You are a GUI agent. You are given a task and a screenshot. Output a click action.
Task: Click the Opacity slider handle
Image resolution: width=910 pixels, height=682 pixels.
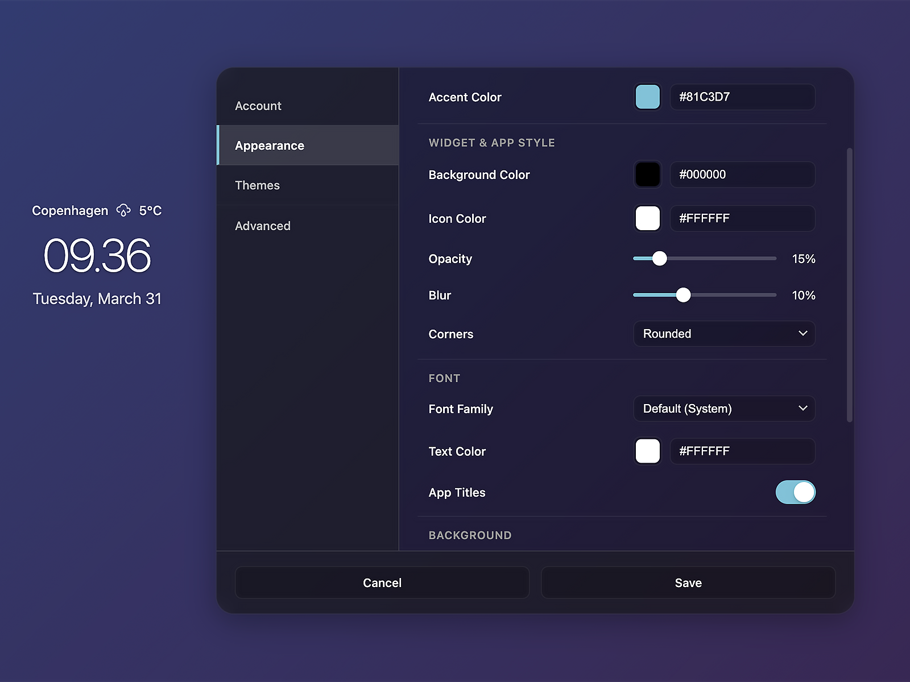point(660,258)
